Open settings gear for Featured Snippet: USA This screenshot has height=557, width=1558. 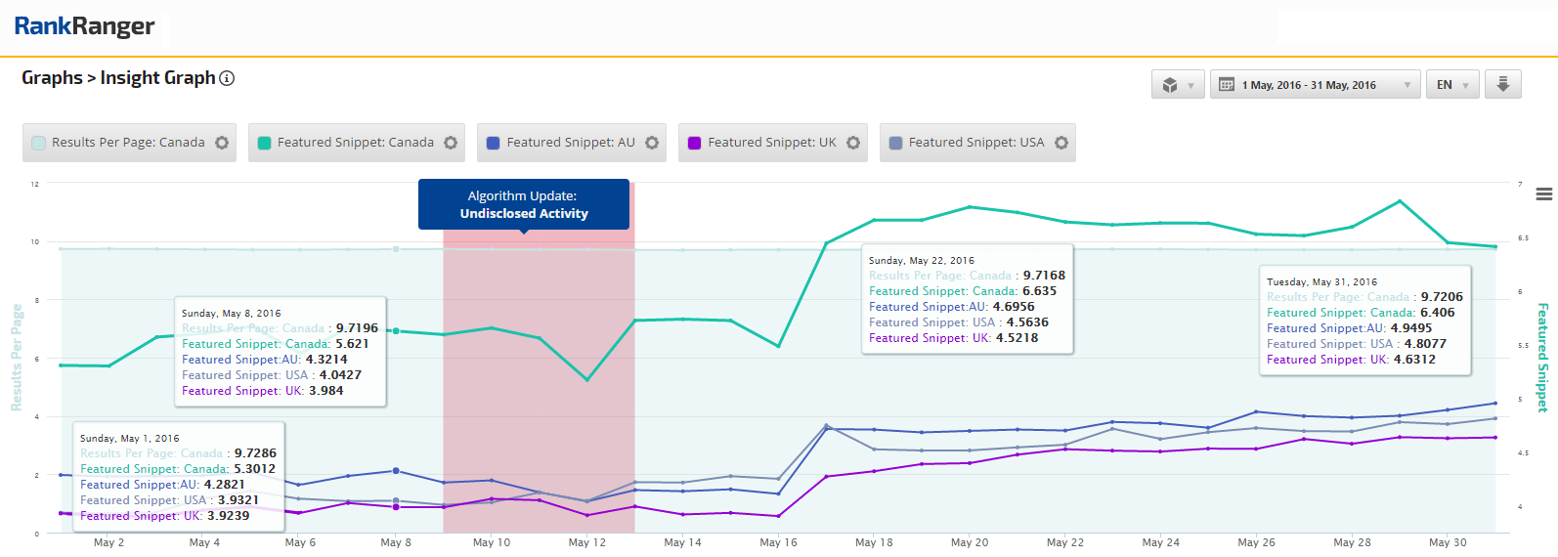point(1061,143)
